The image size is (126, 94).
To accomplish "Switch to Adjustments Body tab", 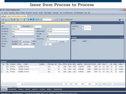I will (x=12, y=89).
